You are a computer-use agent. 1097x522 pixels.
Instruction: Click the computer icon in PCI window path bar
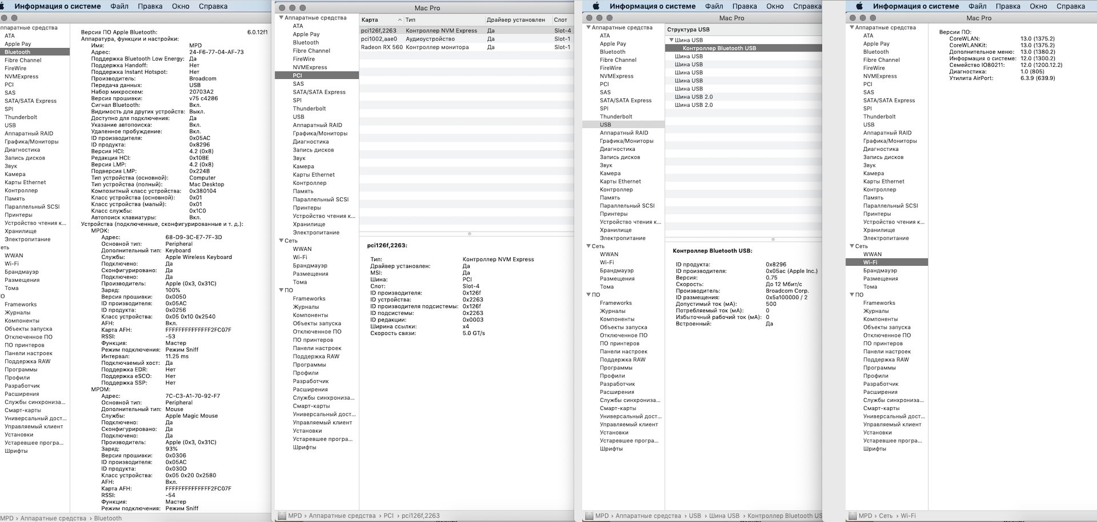pyautogui.click(x=281, y=516)
